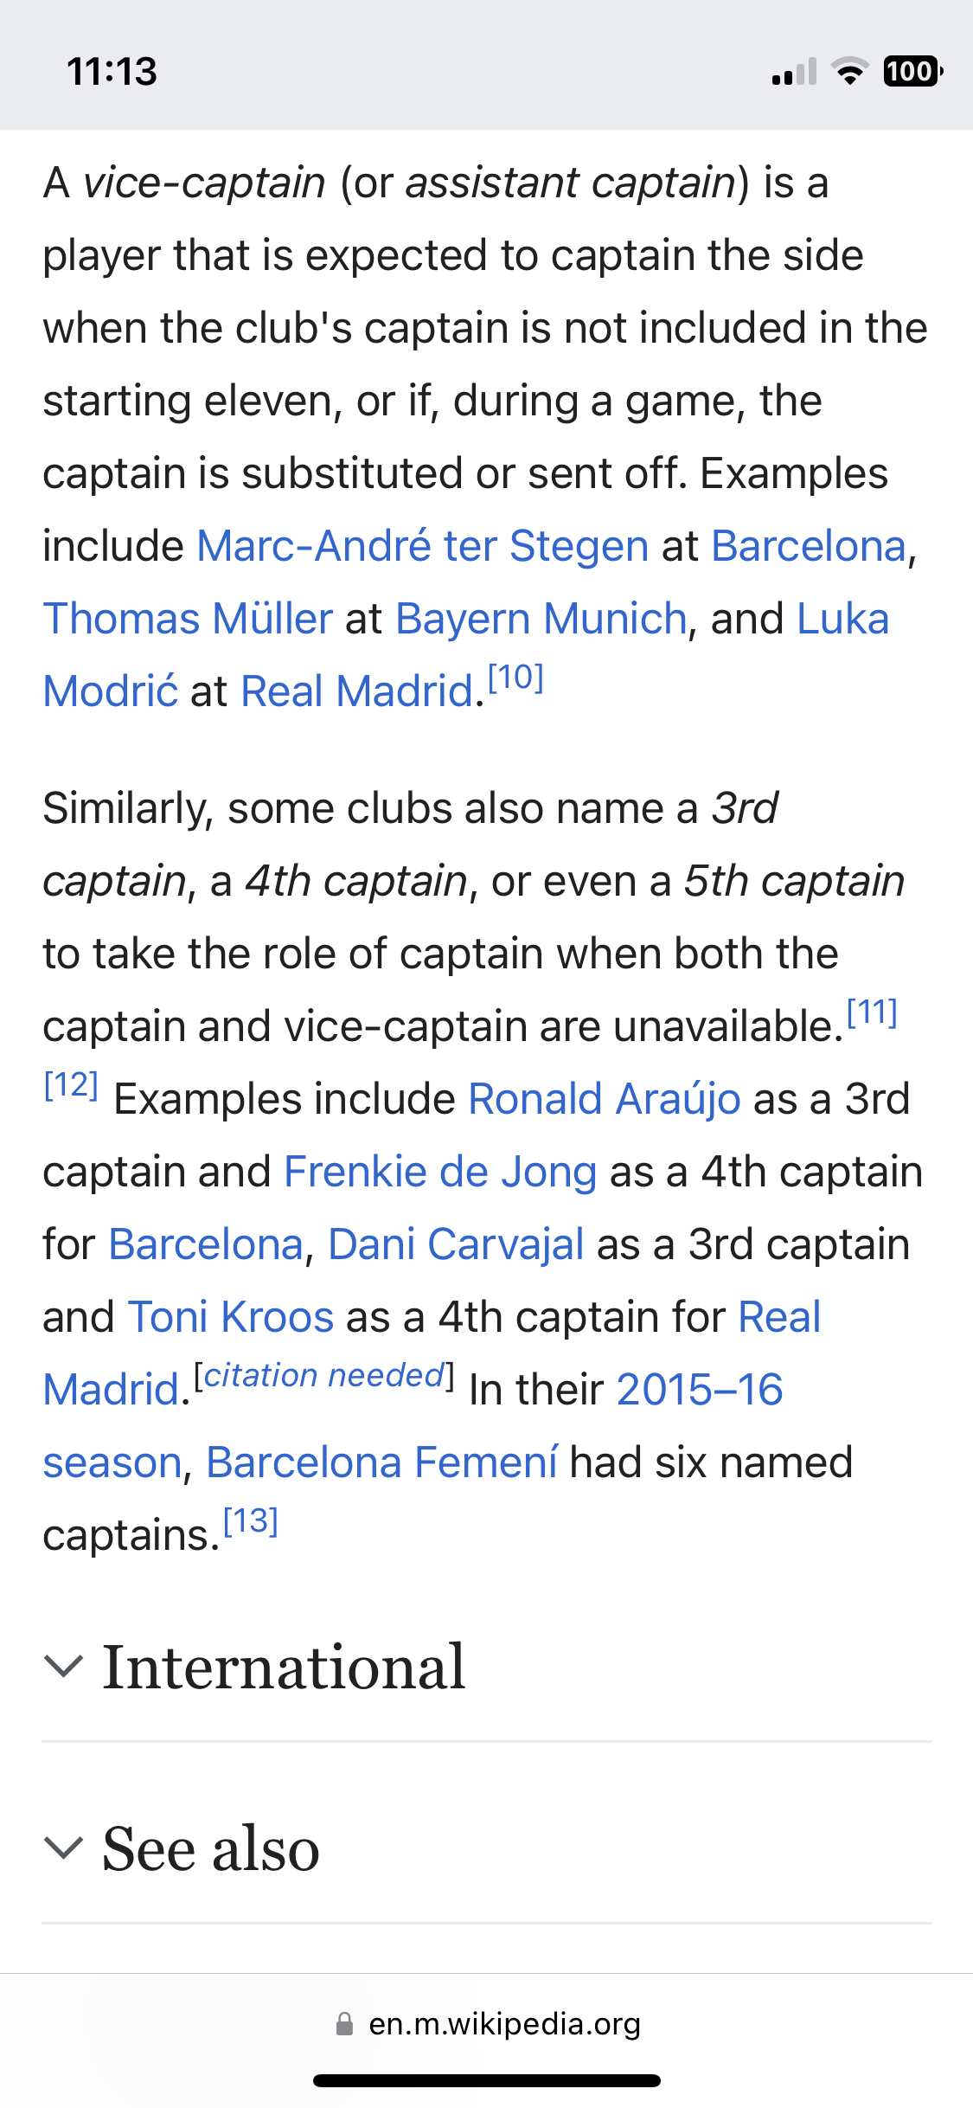Tap the Toni Kroos link

[231, 1317]
